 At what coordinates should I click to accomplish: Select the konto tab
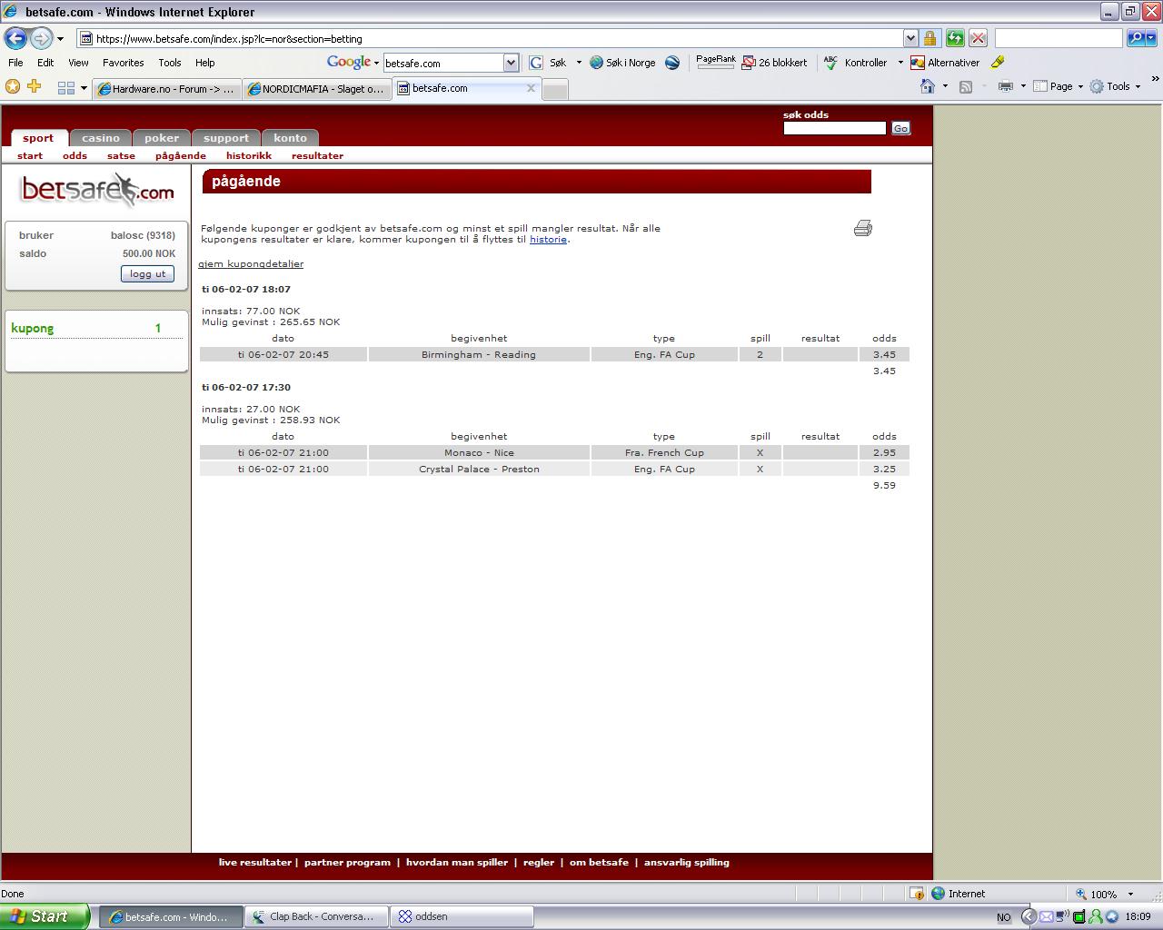[291, 138]
